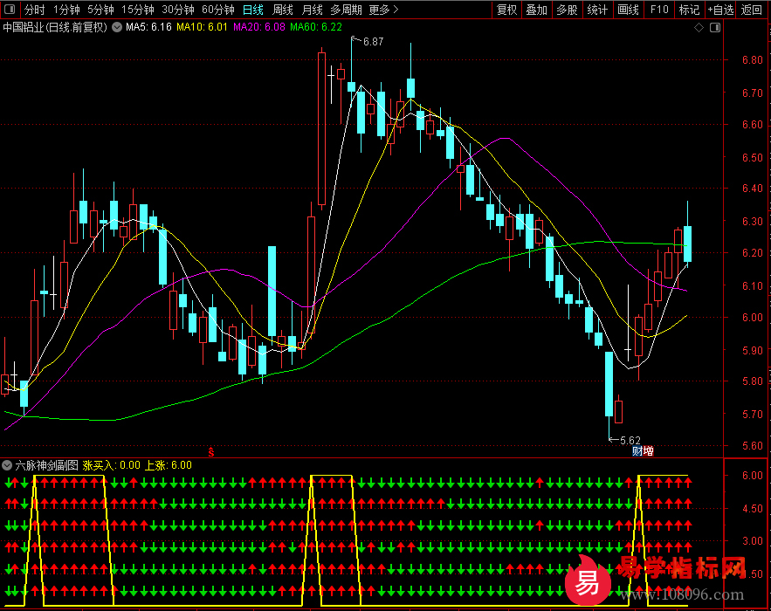Click the red dollar marker on chart

pyautogui.click(x=210, y=451)
